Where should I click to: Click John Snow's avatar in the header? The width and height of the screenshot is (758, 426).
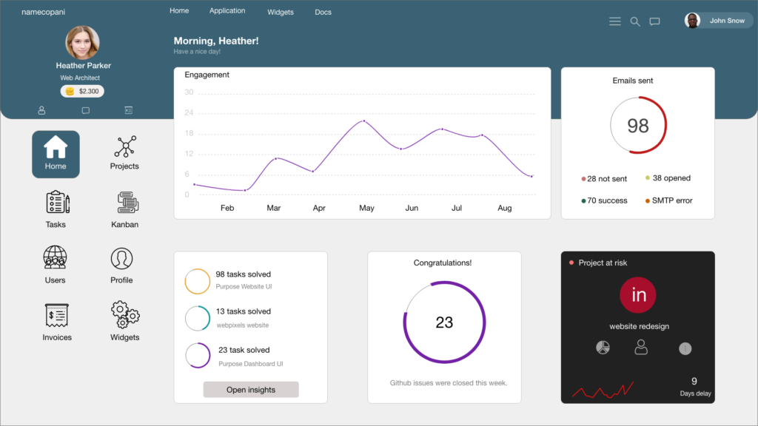pyautogui.click(x=692, y=21)
